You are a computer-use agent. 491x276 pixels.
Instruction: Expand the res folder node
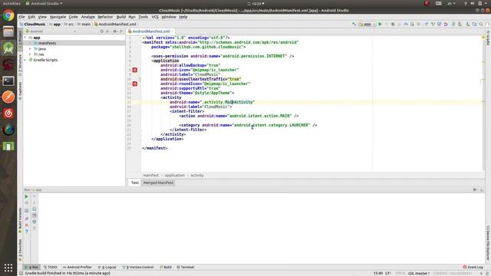point(30,54)
